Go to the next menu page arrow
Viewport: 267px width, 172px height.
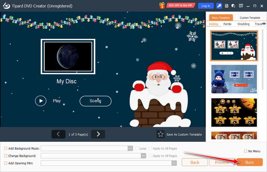click(x=98, y=134)
